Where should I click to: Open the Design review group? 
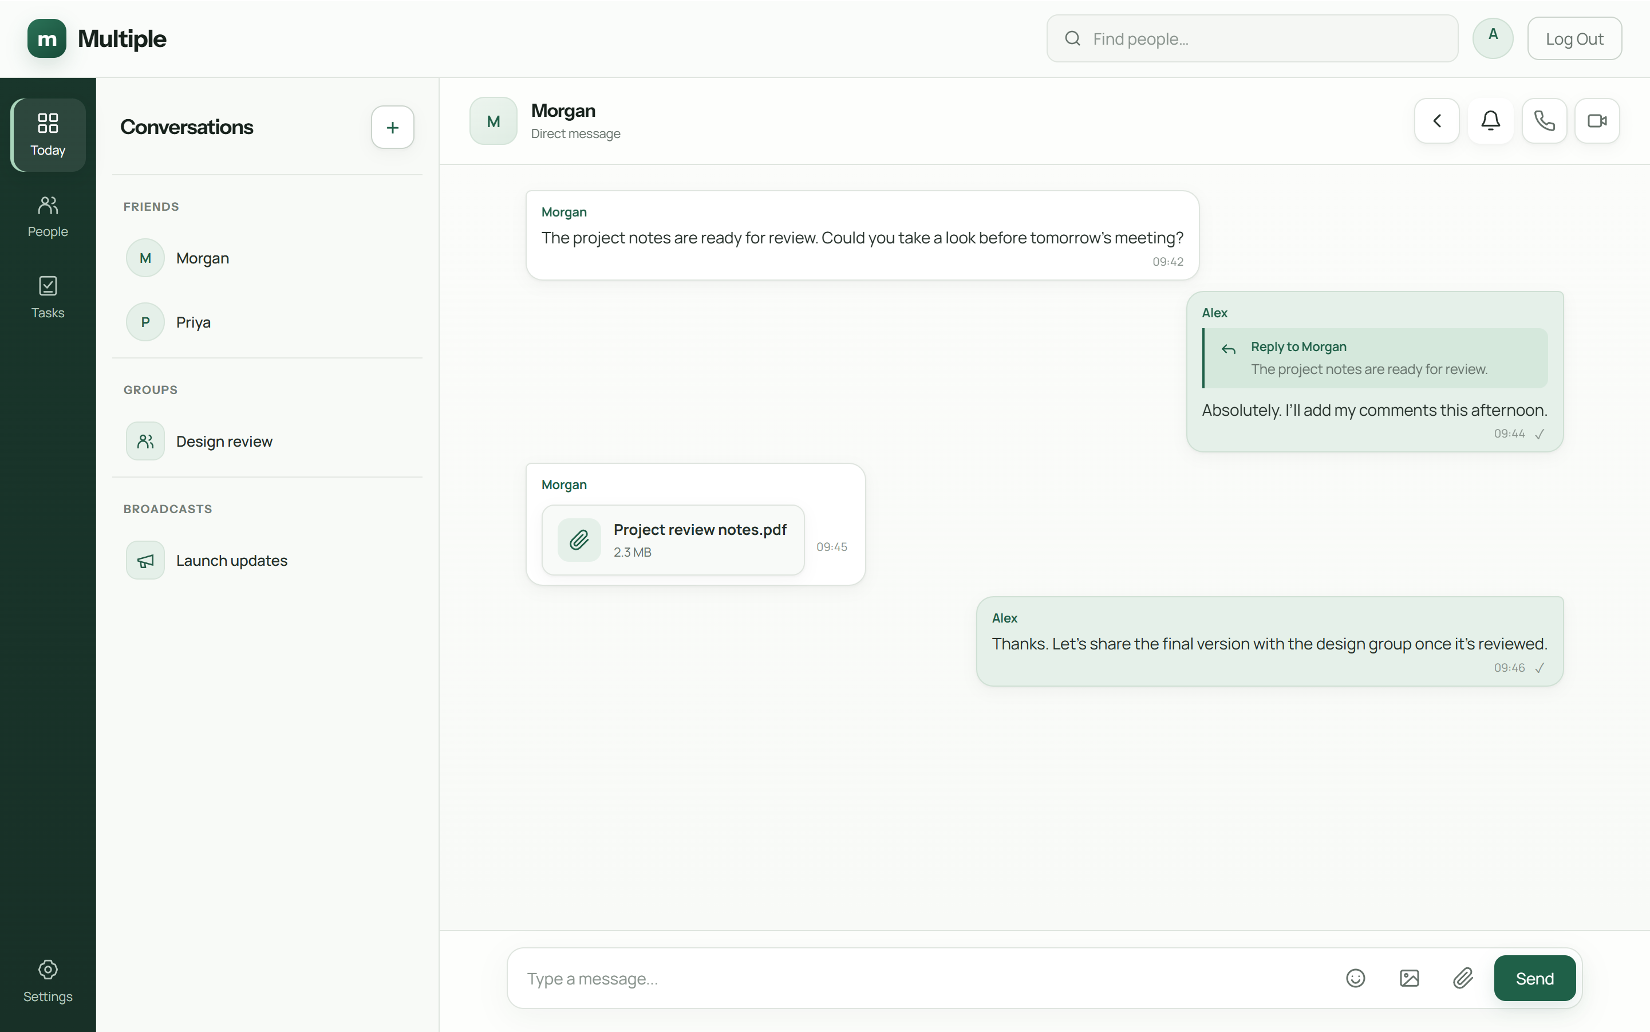pos(267,441)
